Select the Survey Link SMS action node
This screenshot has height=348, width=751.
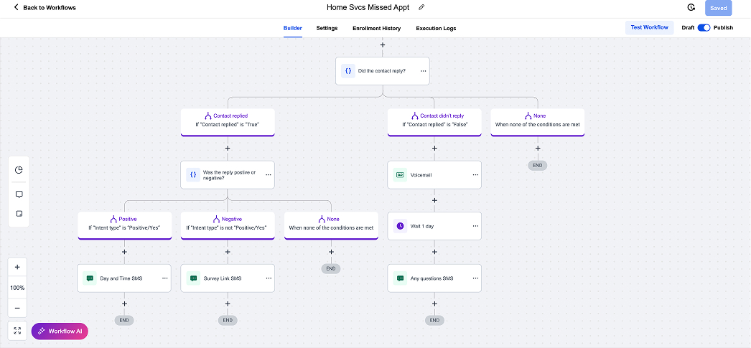(x=223, y=278)
